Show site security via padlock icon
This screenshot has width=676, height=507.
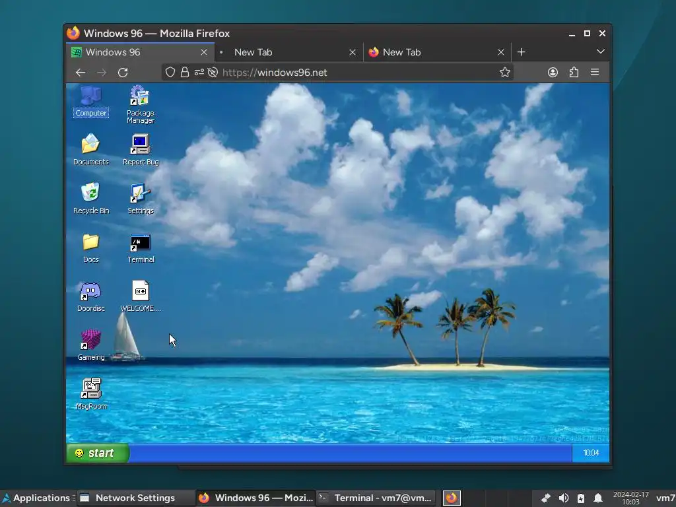(x=185, y=73)
